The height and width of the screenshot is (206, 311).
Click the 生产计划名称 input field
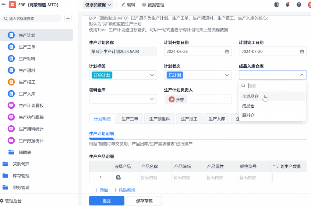(123, 52)
